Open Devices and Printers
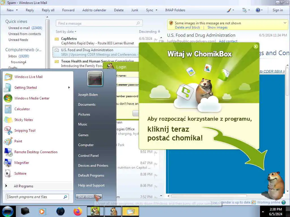290x217 pixels. click(x=93, y=166)
